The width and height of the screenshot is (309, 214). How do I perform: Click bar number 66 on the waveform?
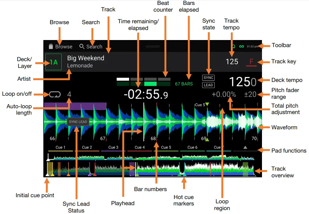tap(52, 138)
